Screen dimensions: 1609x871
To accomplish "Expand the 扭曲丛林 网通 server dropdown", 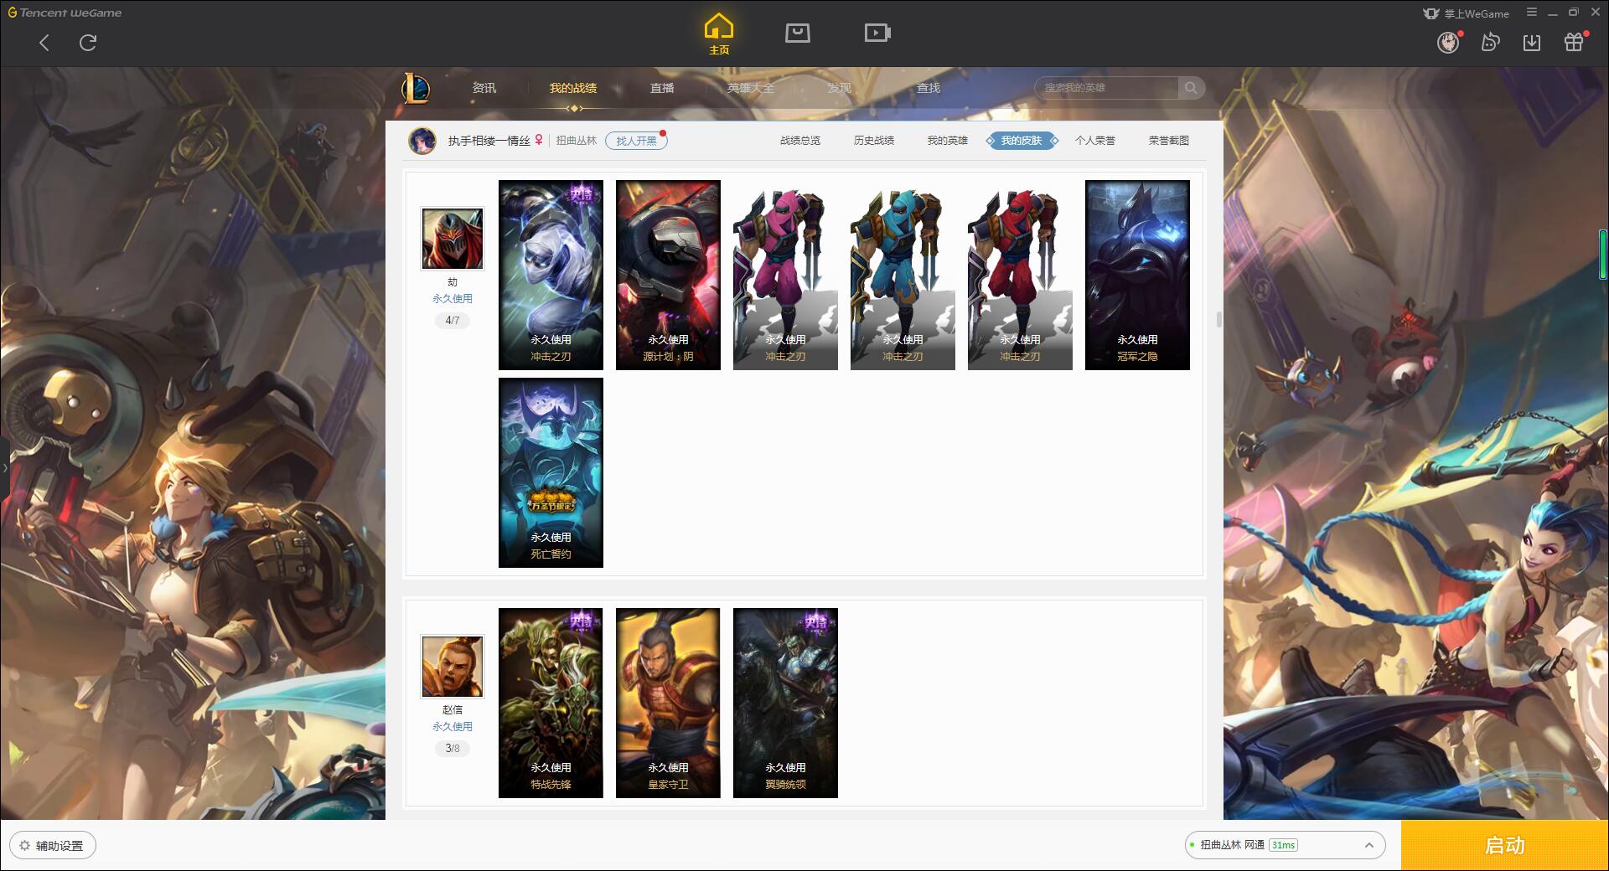I will click(x=1285, y=845).
